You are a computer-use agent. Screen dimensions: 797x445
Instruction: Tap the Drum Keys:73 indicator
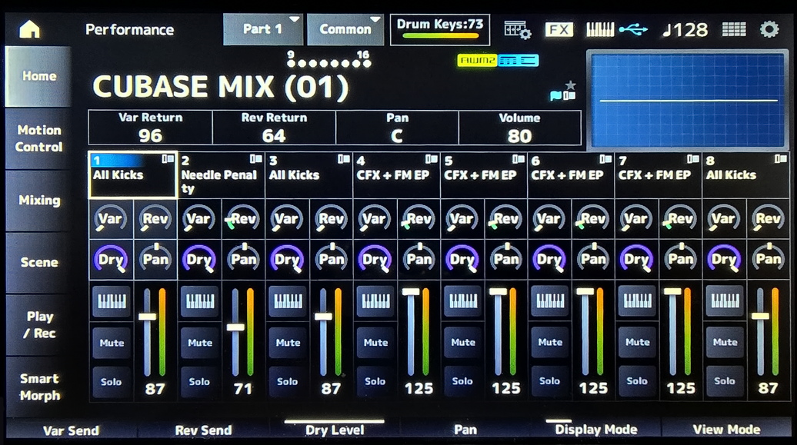pyautogui.click(x=440, y=29)
